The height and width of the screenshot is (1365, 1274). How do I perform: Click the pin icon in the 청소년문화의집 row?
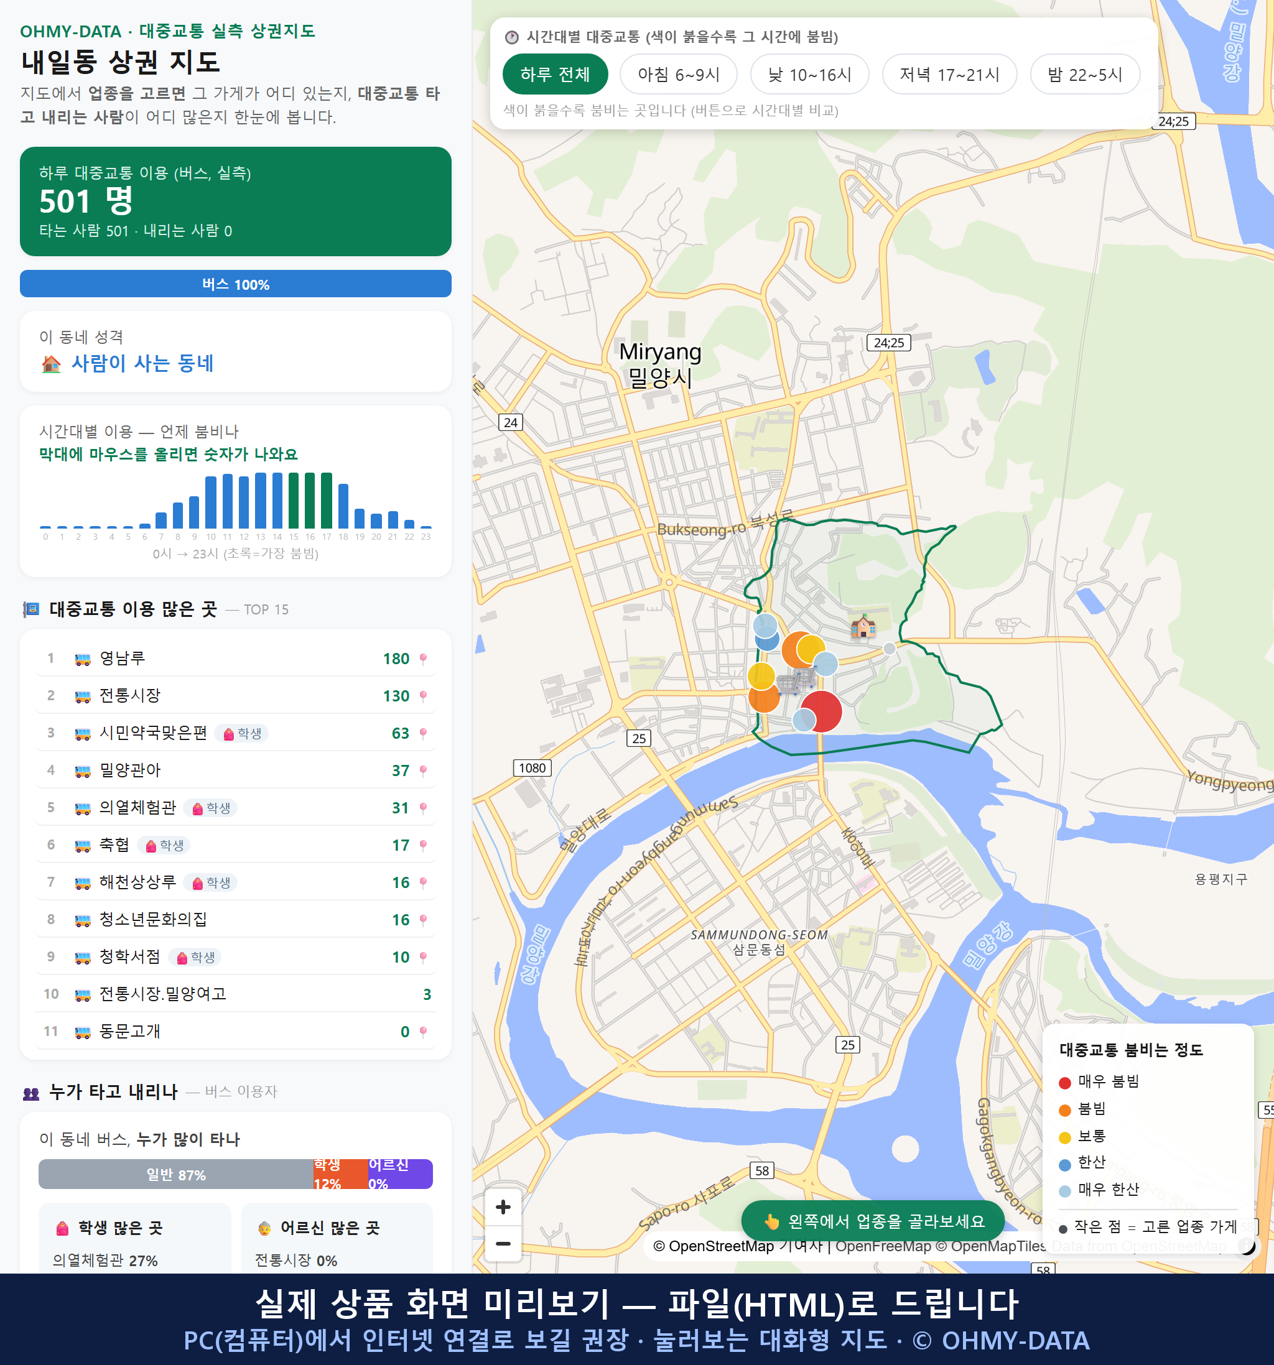tap(423, 920)
